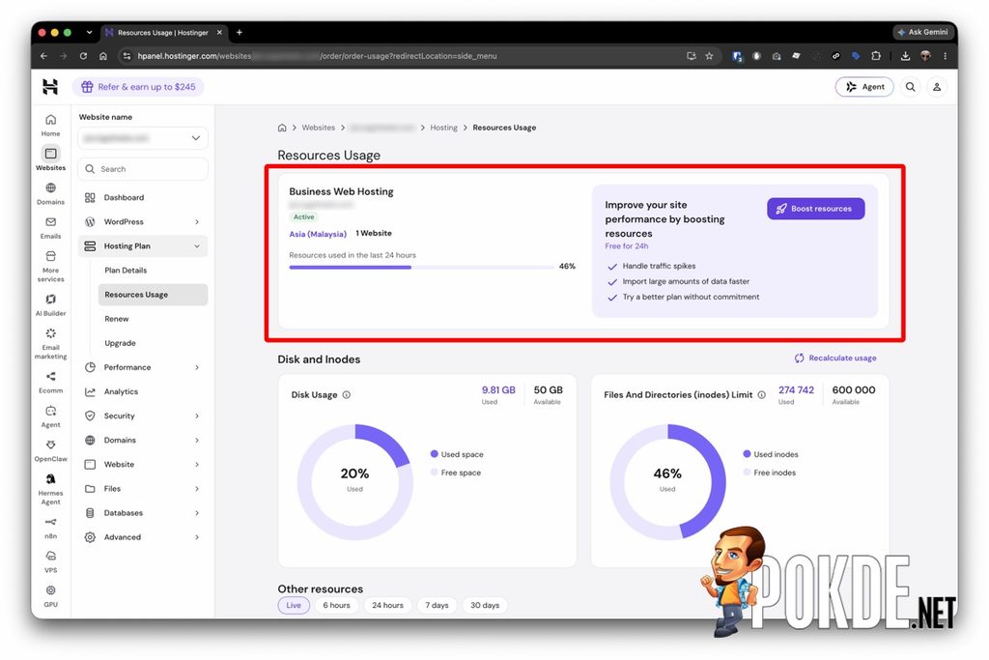Expand the Domains sidebar menu

click(143, 441)
